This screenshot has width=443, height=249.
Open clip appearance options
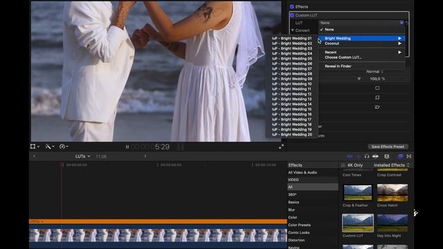(387, 156)
